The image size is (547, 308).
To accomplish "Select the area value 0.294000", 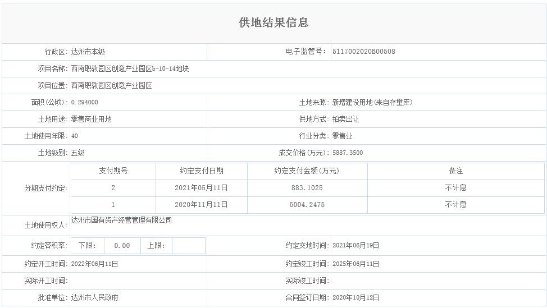I will coord(84,103).
